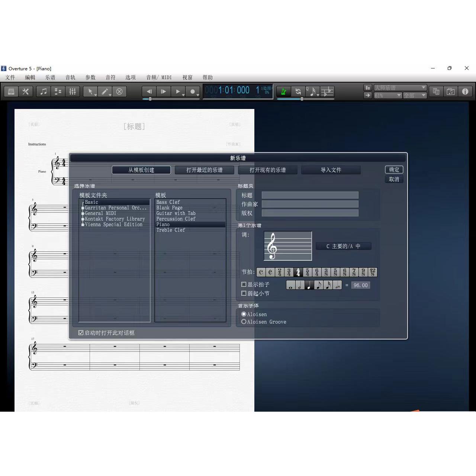The height and width of the screenshot is (476, 476).
Task: Select the Aloisen Groove radio button
Action: pos(244,322)
